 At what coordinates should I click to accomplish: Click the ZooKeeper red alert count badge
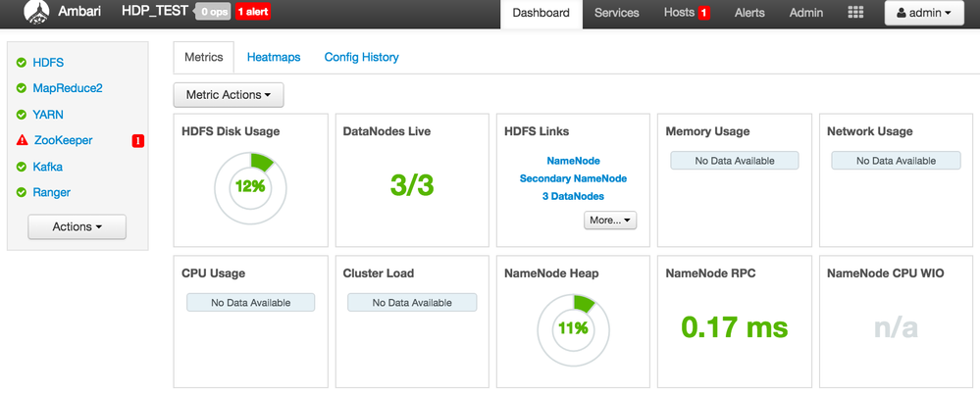coord(137,141)
